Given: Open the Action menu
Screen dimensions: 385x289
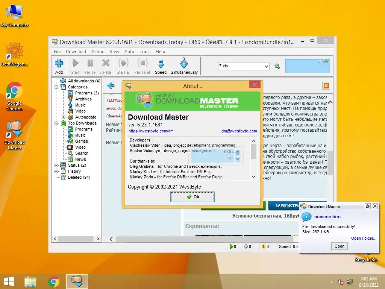Looking at the screenshot, I should click(98, 51).
